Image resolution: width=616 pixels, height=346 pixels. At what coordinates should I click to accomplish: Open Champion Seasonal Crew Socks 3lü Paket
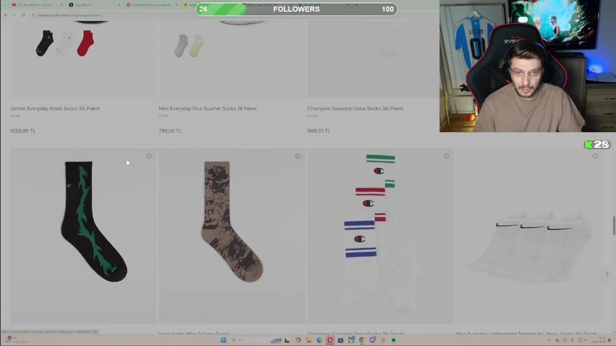[x=355, y=109]
